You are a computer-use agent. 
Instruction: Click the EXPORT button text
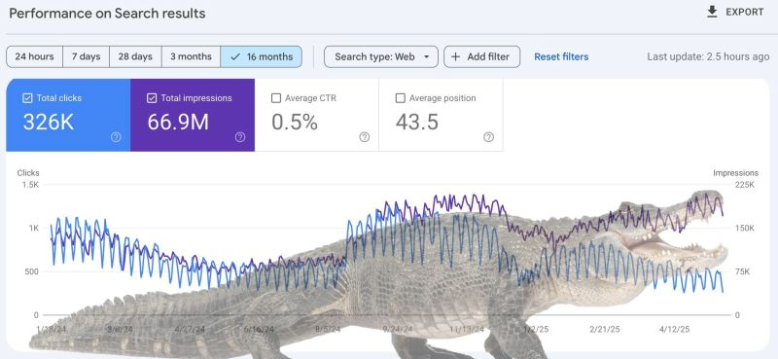[745, 12]
